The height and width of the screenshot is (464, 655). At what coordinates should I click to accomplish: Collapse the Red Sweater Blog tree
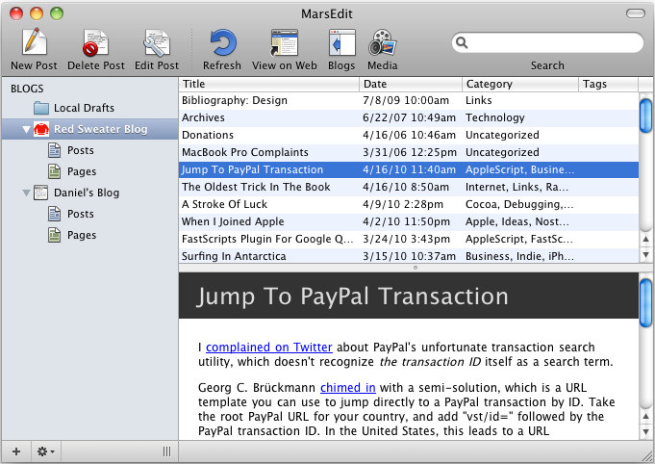pos(26,129)
